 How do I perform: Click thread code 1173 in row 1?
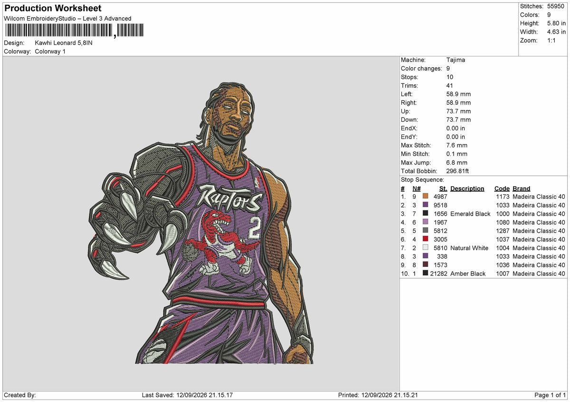pos(503,197)
